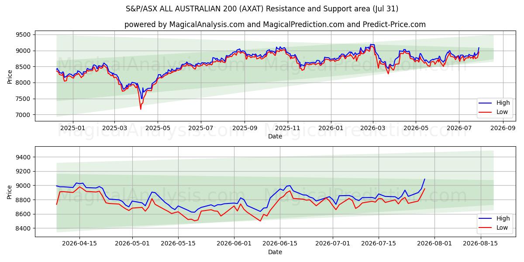Viewport: 524px width, 262px height.
Task: Click the 2026-08-01 date tick label
Action: tap(434, 244)
